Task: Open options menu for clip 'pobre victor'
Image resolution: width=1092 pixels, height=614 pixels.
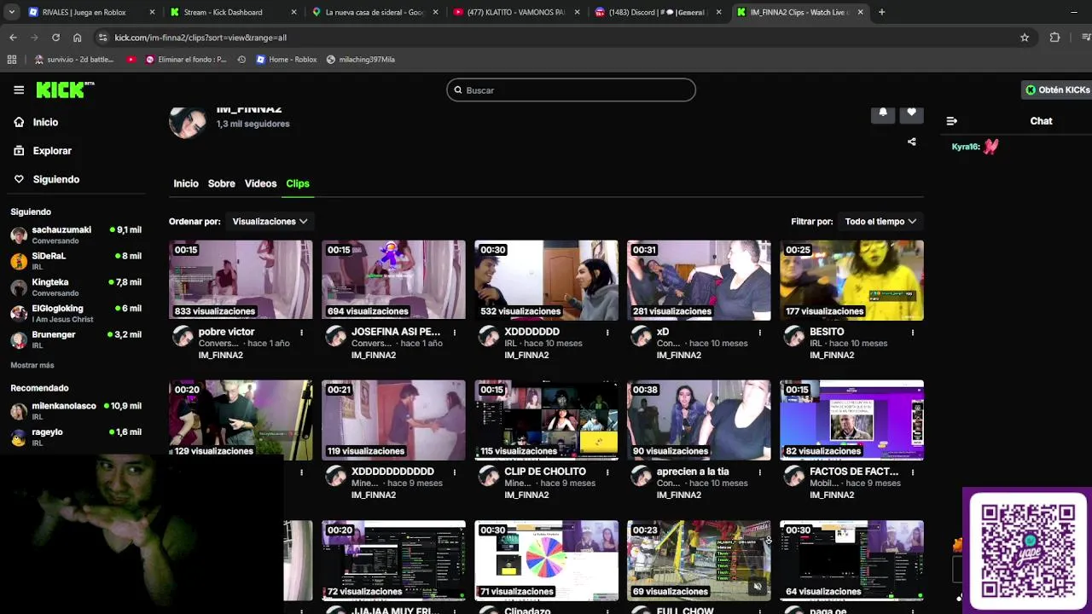Action: pyautogui.click(x=301, y=333)
